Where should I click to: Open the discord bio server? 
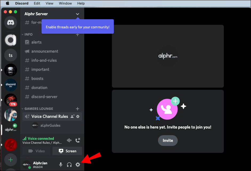11,85
